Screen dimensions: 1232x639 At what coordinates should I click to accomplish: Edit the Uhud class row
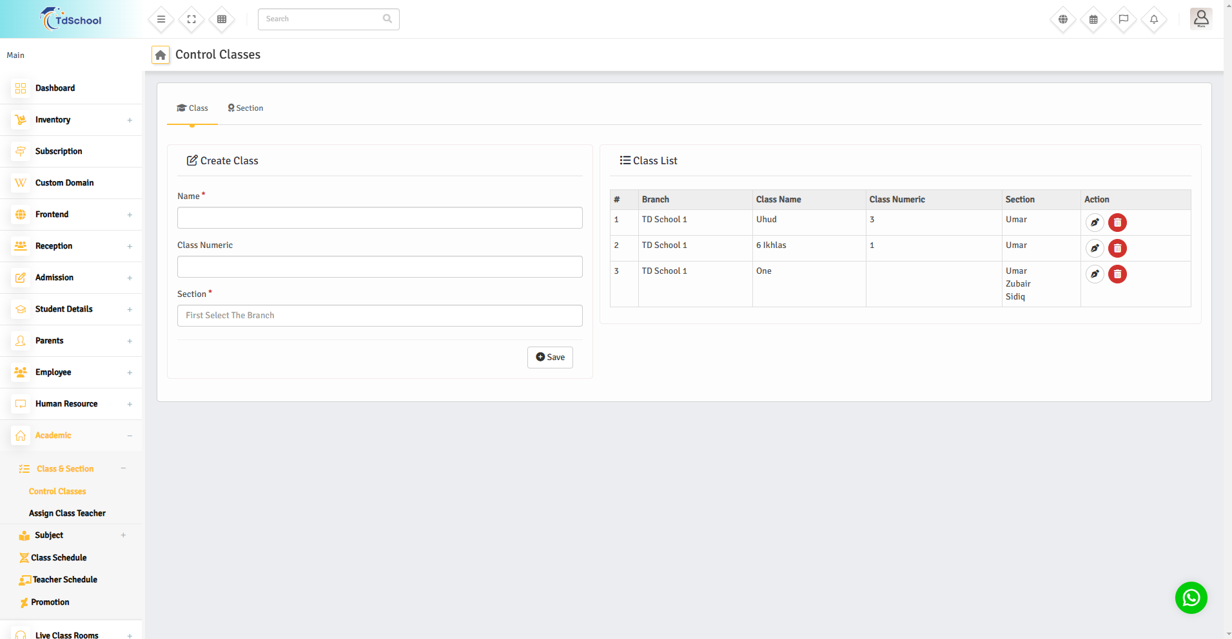pyautogui.click(x=1095, y=223)
